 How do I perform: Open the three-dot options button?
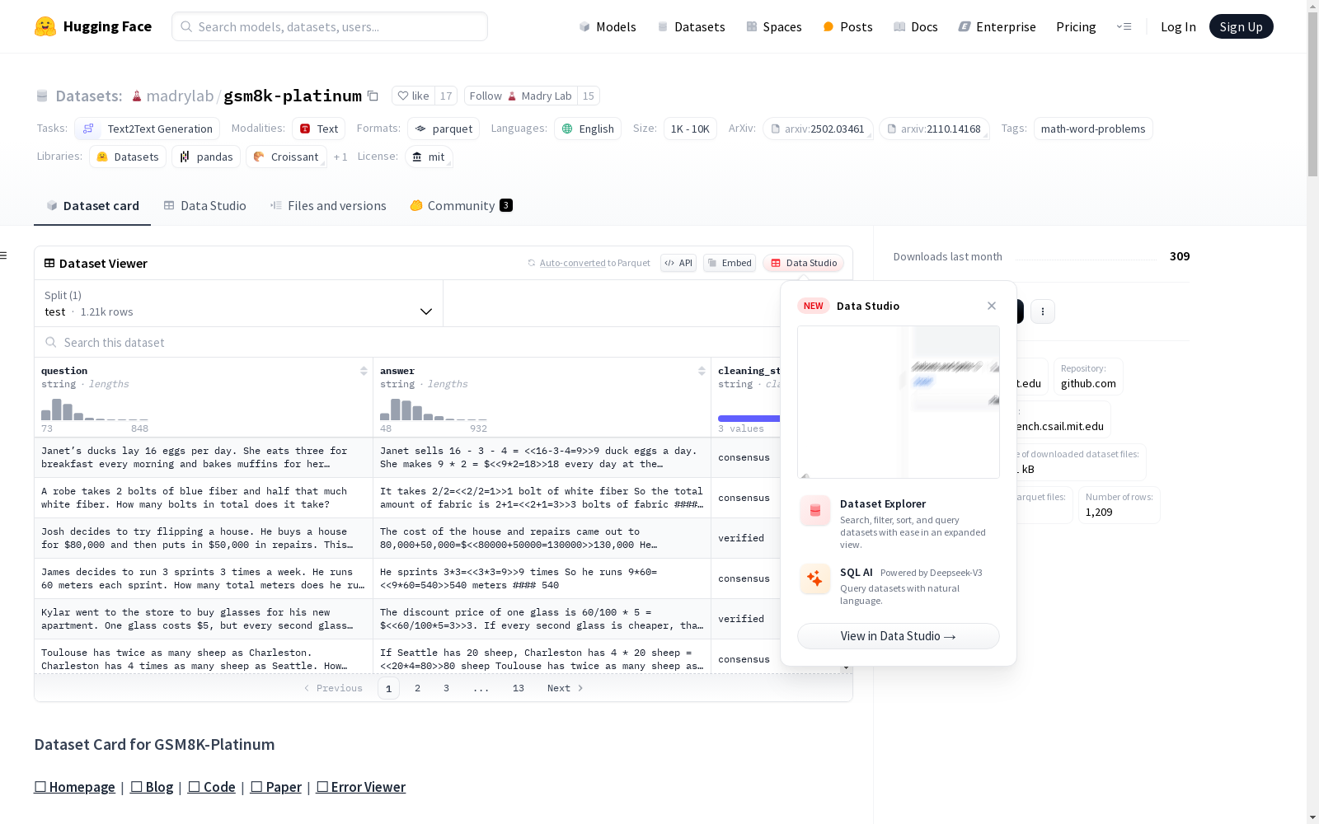(1043, 311)
